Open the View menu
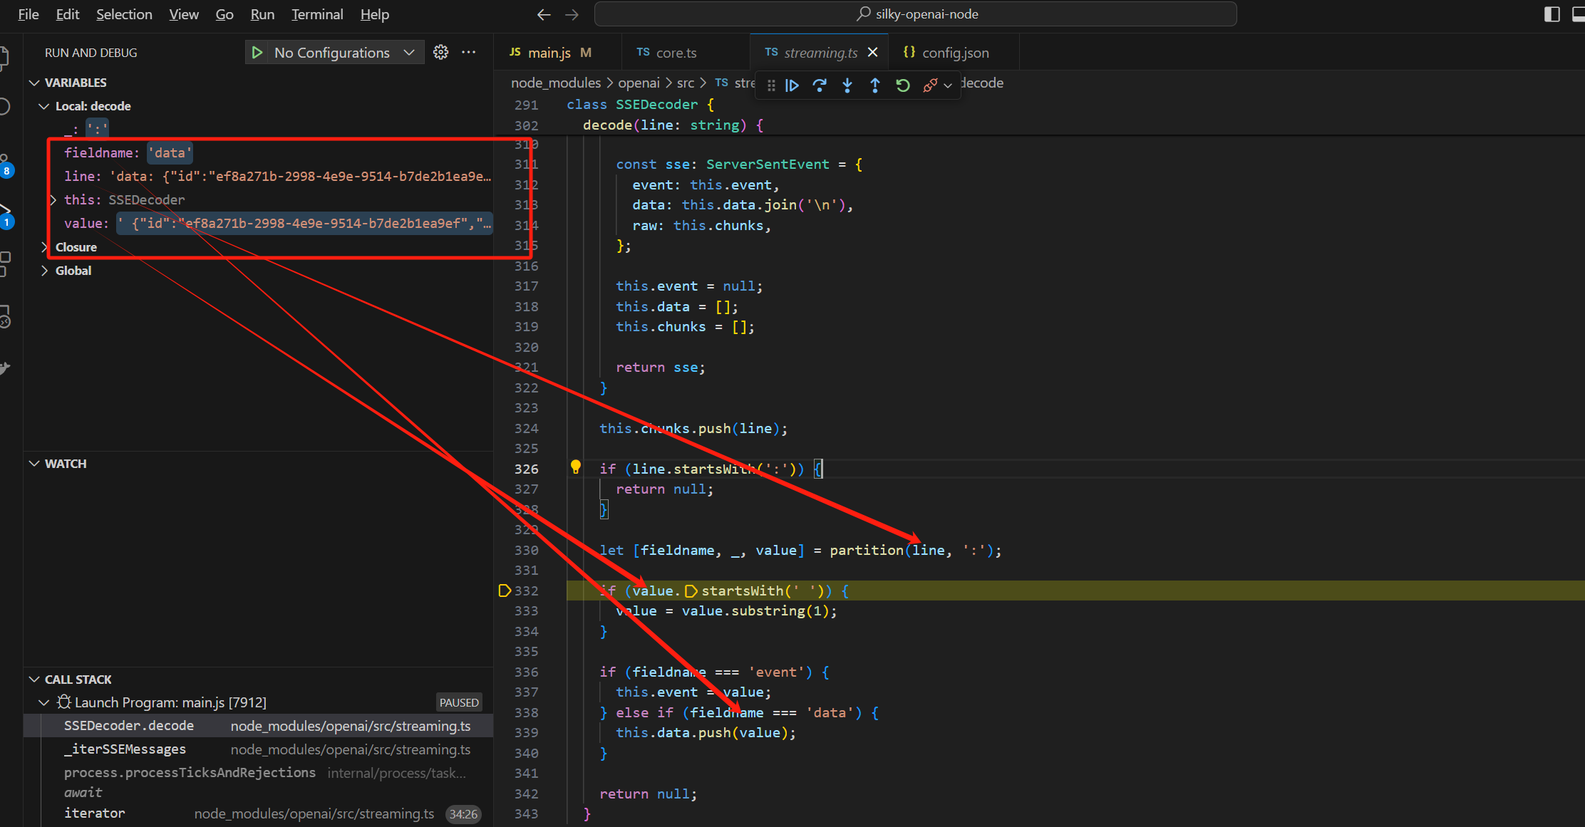Image resolution: width=1585 pixels, height=827 pixels. pyautogui.click(x=184, y=14)
